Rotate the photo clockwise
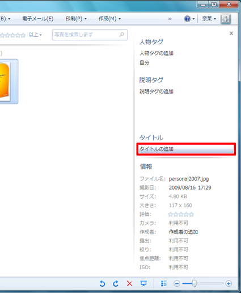Image resolution: width=241 pixels, height=293 pixels. [x=116, y=283]
